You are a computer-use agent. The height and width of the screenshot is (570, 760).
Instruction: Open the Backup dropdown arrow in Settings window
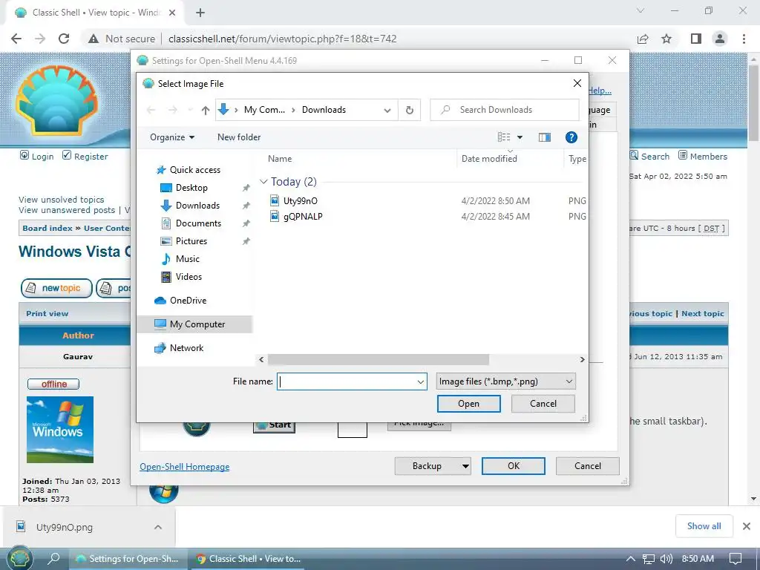coord(465,466)
